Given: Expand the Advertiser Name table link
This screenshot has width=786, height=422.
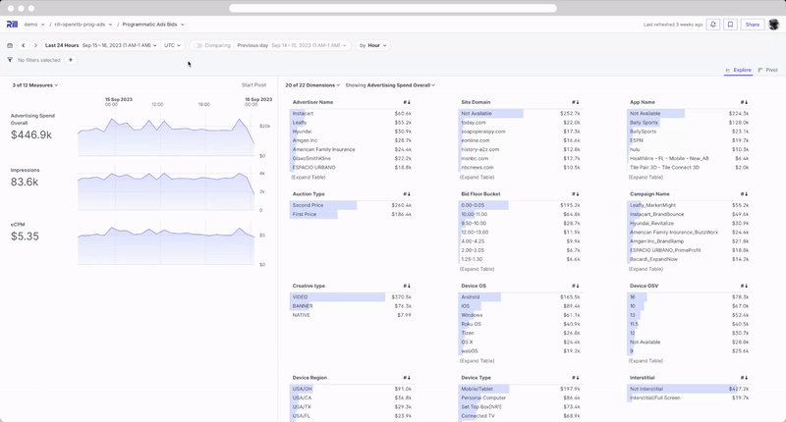Looking at the screenshot, I should click(x=310, y=177).
